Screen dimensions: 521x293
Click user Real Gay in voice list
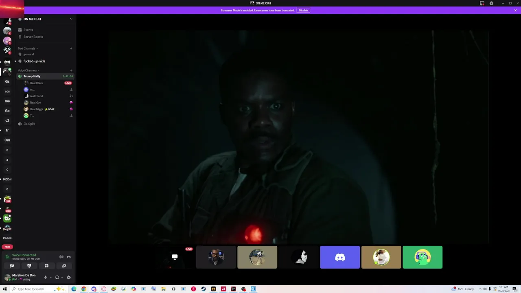tap(36, 103)
